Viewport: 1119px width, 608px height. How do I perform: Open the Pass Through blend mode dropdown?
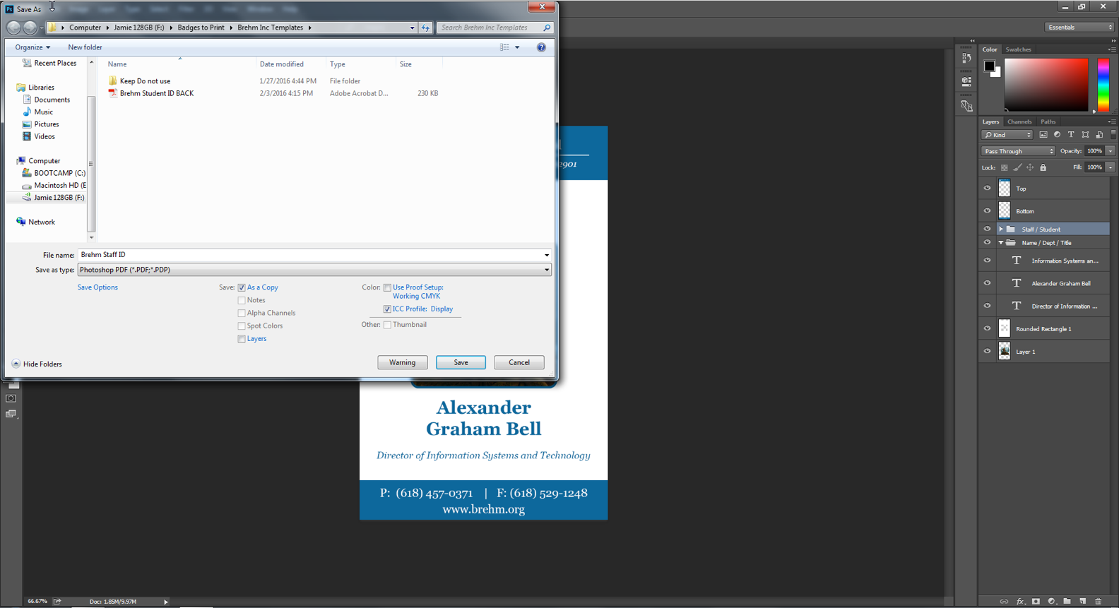click(1018, 151)
